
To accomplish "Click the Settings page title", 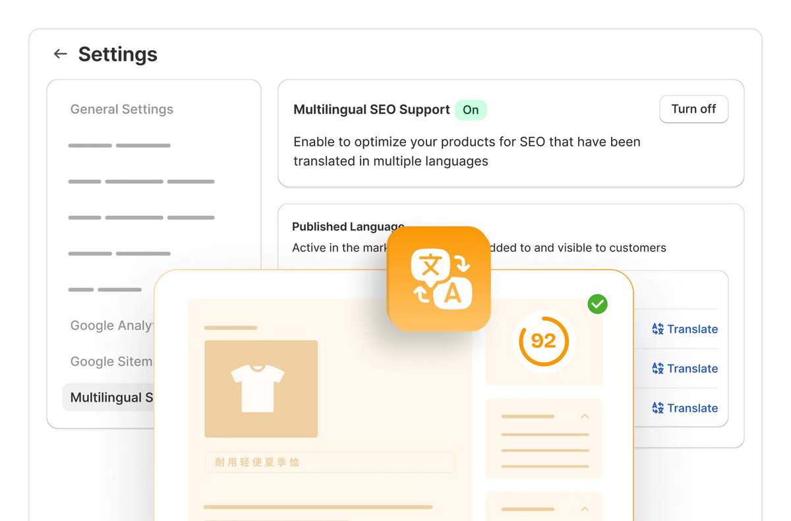I will click(x=118, y=54).
